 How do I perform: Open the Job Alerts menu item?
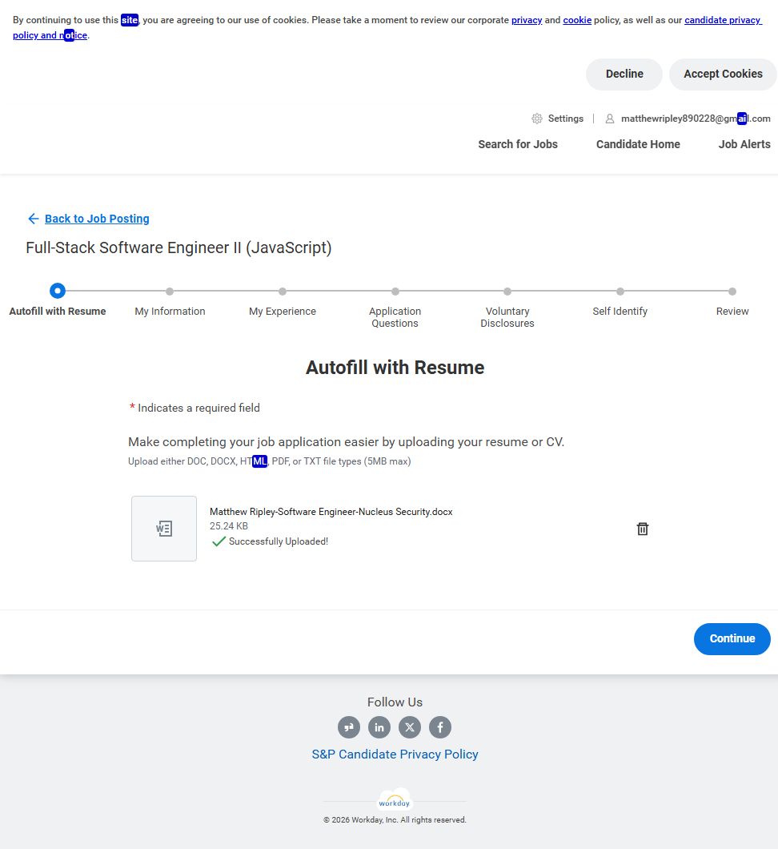[x=744, y=144]
